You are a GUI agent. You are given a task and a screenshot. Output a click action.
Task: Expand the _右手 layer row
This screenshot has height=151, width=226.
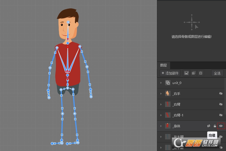point(161,94)
